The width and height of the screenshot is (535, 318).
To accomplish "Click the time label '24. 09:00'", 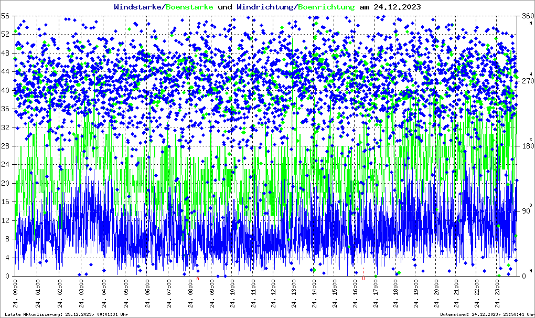I will [x=213, y=293].
